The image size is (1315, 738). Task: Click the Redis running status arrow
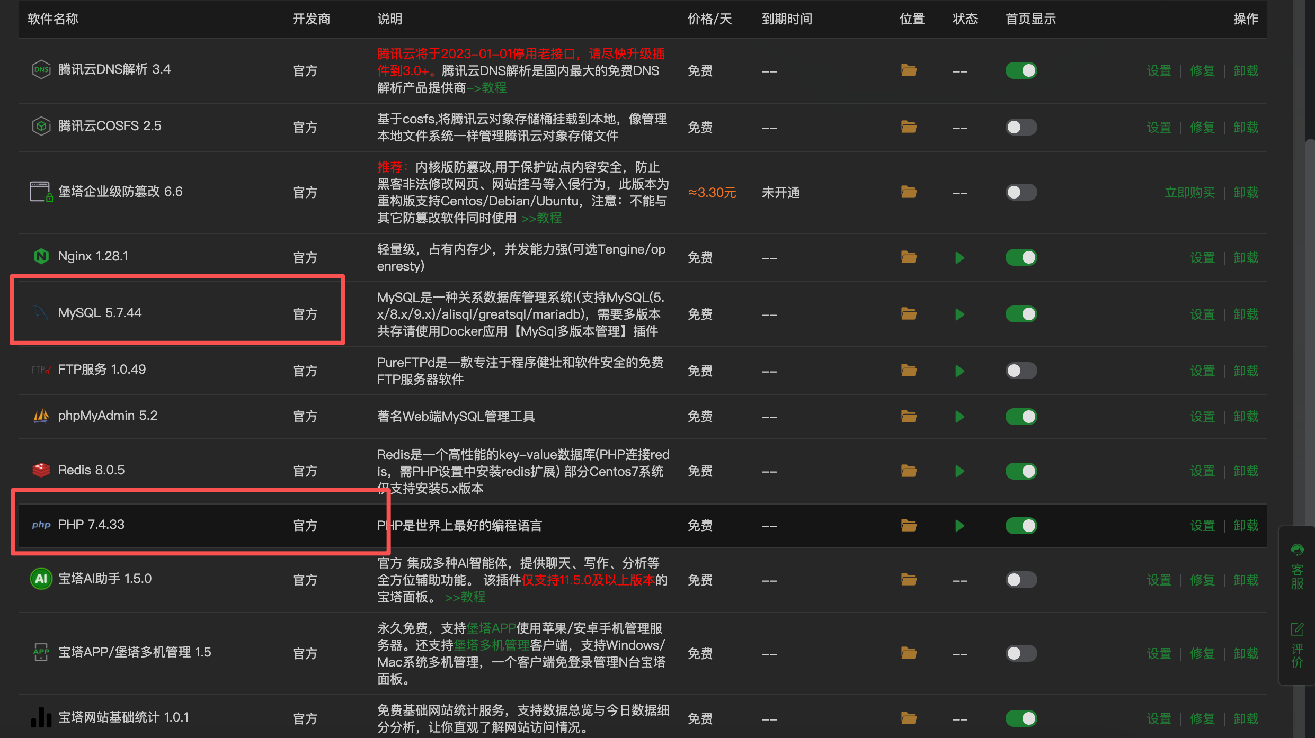[959, 471]
